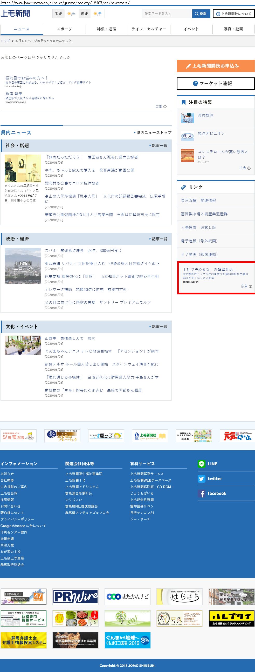Open the 東京五輪 関連情報 link

198,200
